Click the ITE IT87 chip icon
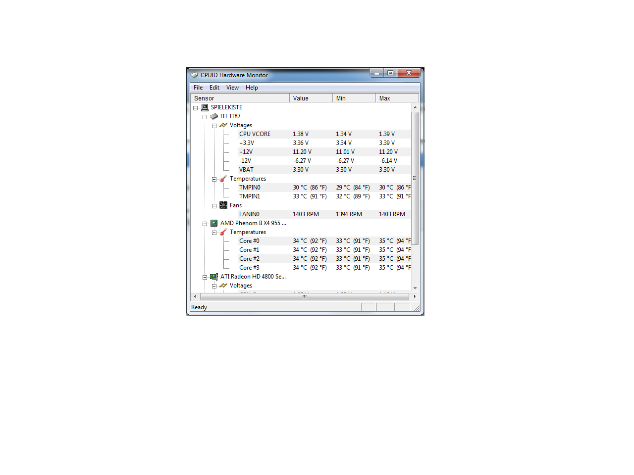 pos(214,116)
